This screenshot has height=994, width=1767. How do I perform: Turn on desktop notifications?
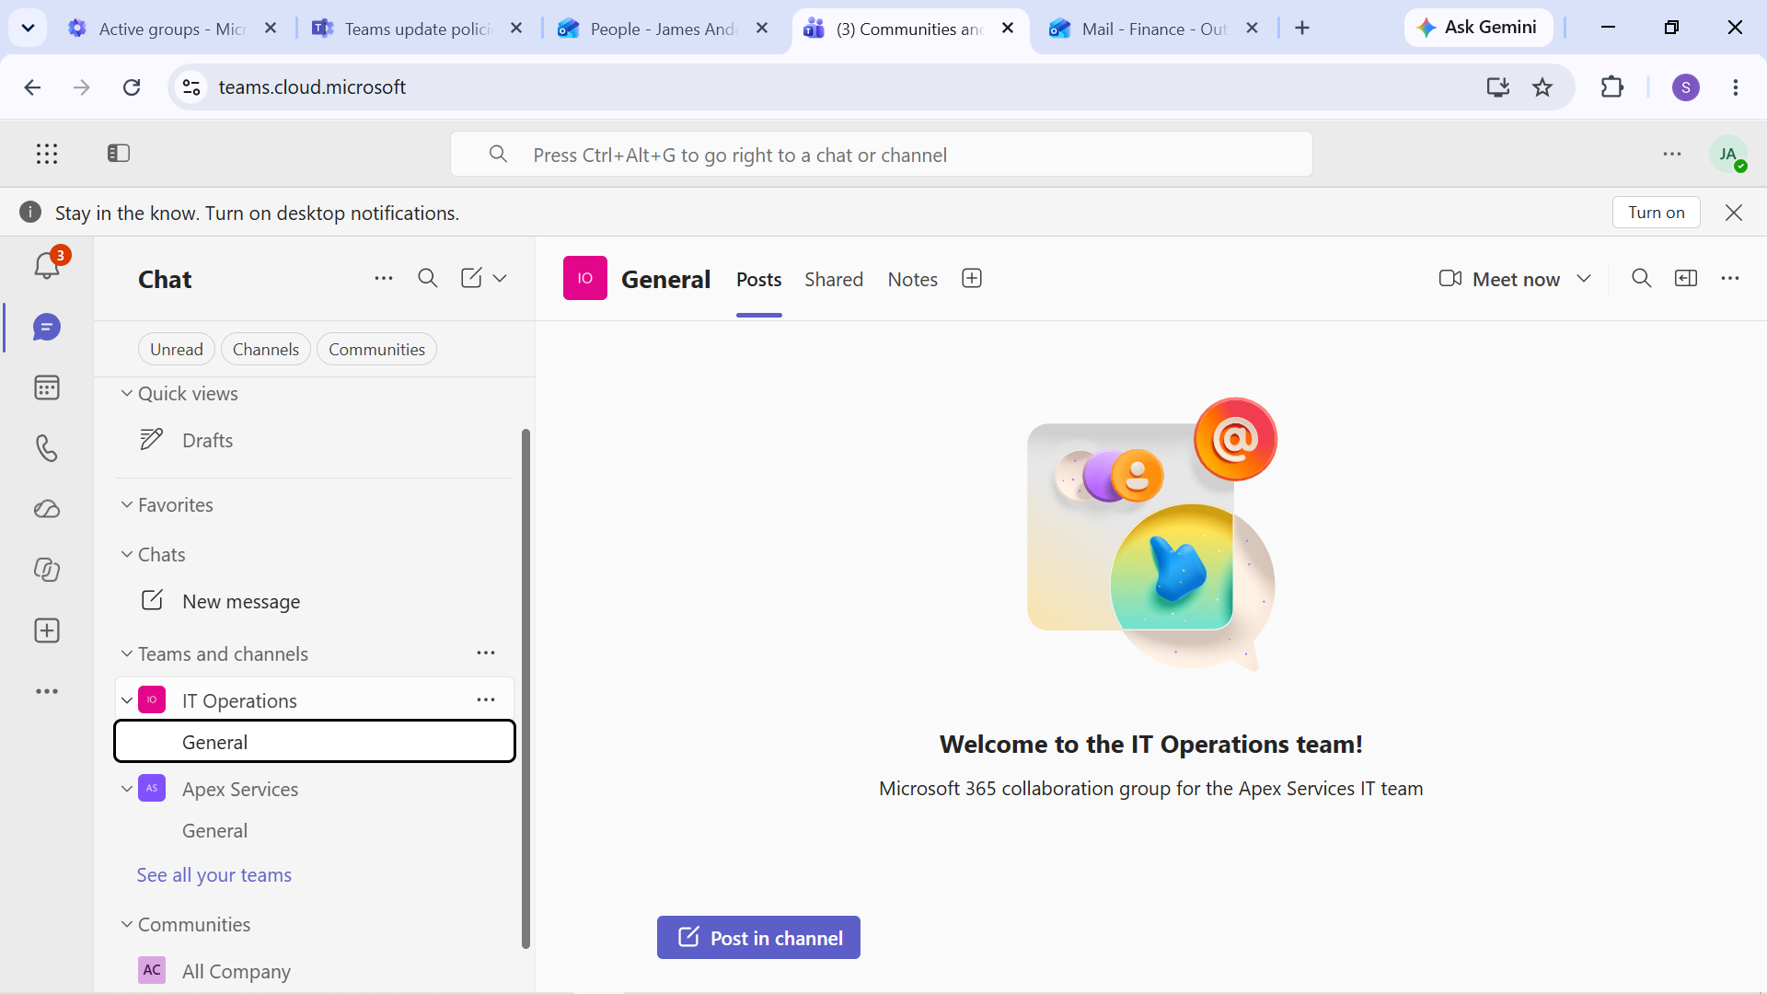click(1657, 213)
